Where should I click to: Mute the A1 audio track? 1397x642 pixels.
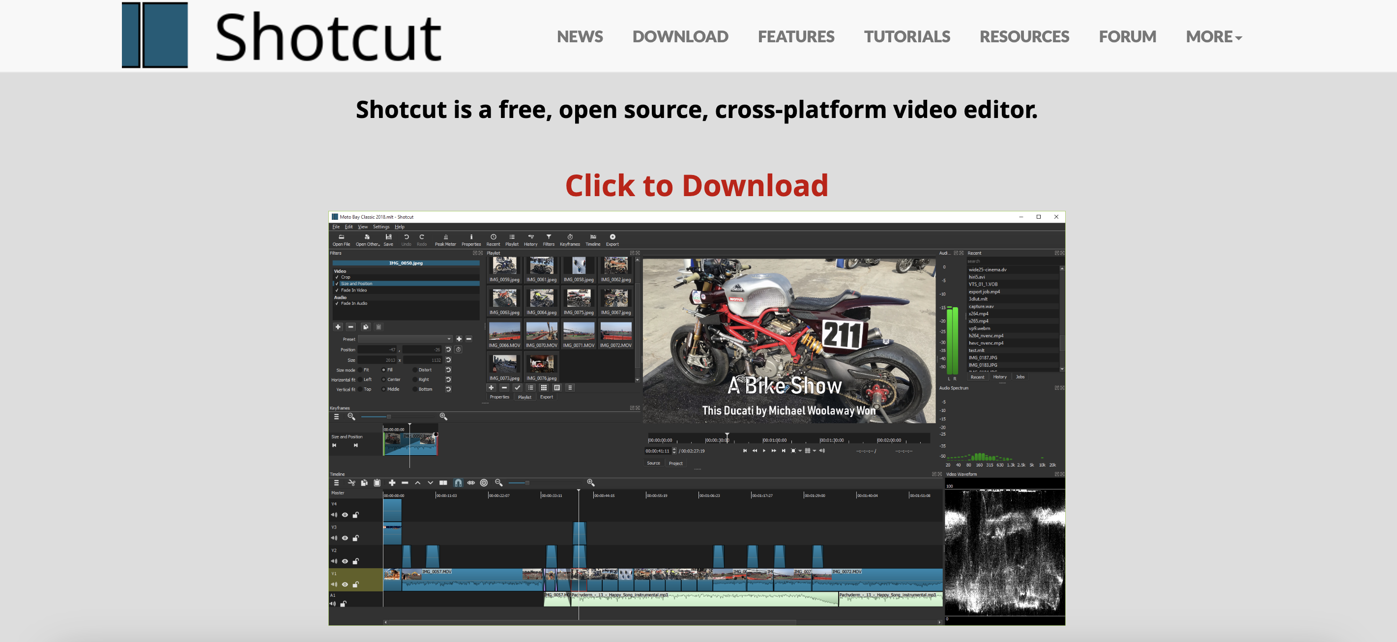coord(333,604)
